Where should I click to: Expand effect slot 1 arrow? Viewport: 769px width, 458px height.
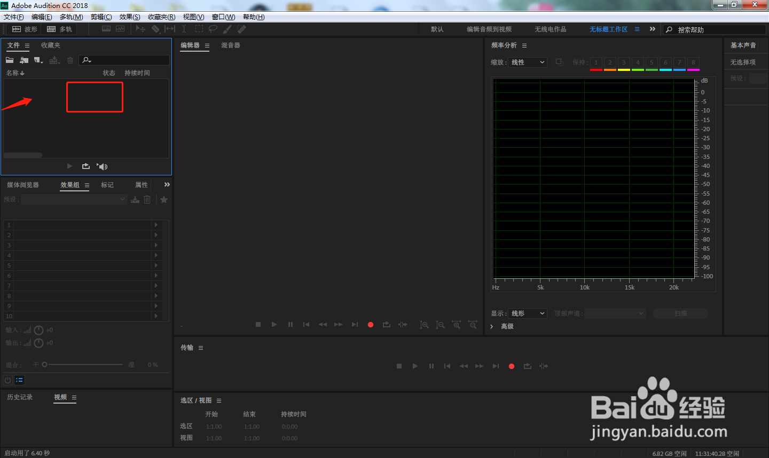click(156, 225)
